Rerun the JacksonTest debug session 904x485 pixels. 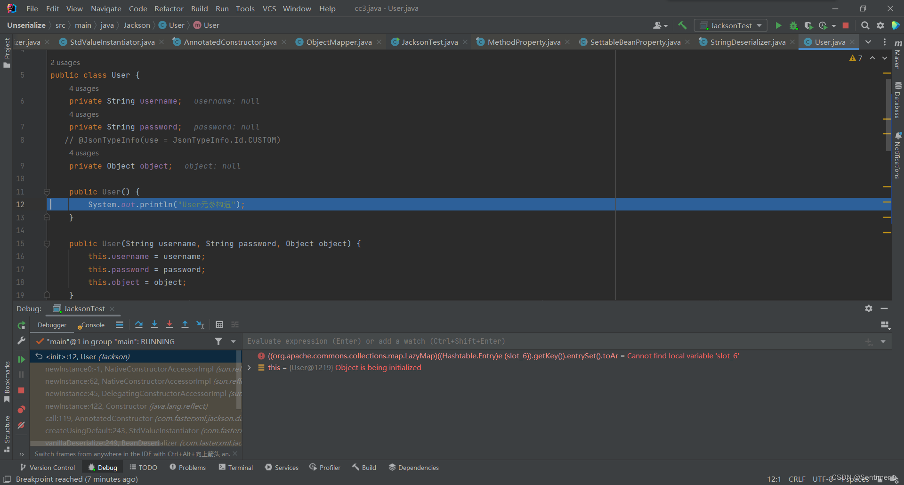[x=21, y=325]
